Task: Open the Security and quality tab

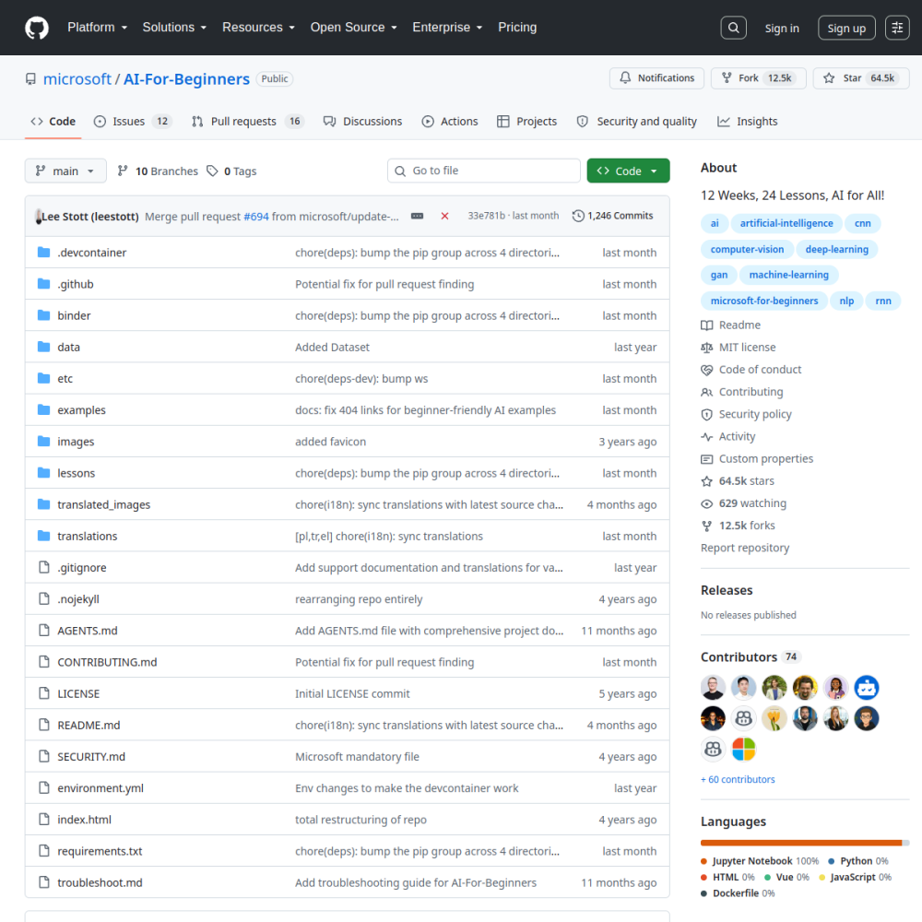Action: (637, 121)
